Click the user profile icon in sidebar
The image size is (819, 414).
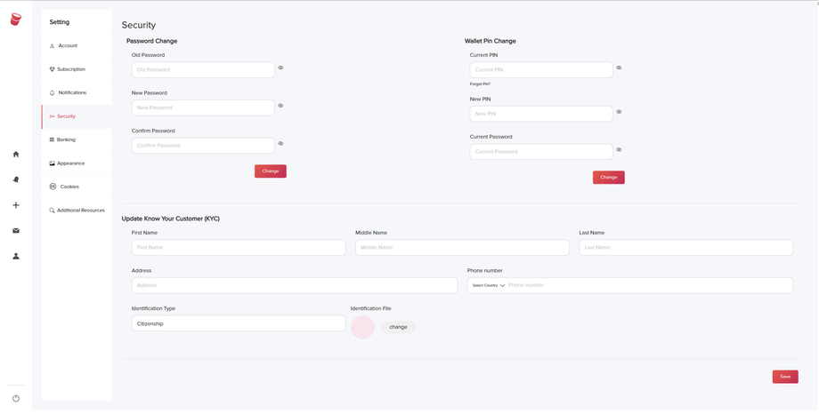point(16,256)
